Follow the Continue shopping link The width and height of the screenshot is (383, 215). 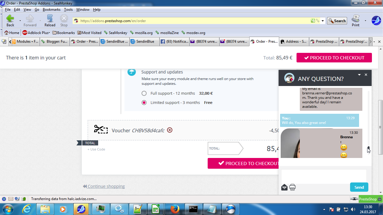tap(104, 186)
